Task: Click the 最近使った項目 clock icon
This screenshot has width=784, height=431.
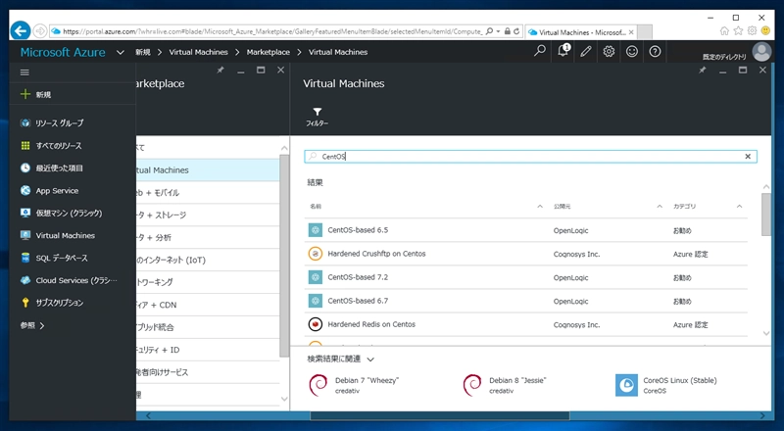Action: [25, 168]
